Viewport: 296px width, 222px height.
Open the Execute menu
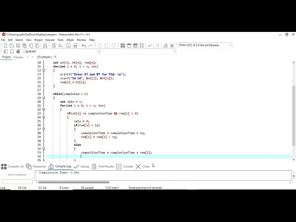50,40
